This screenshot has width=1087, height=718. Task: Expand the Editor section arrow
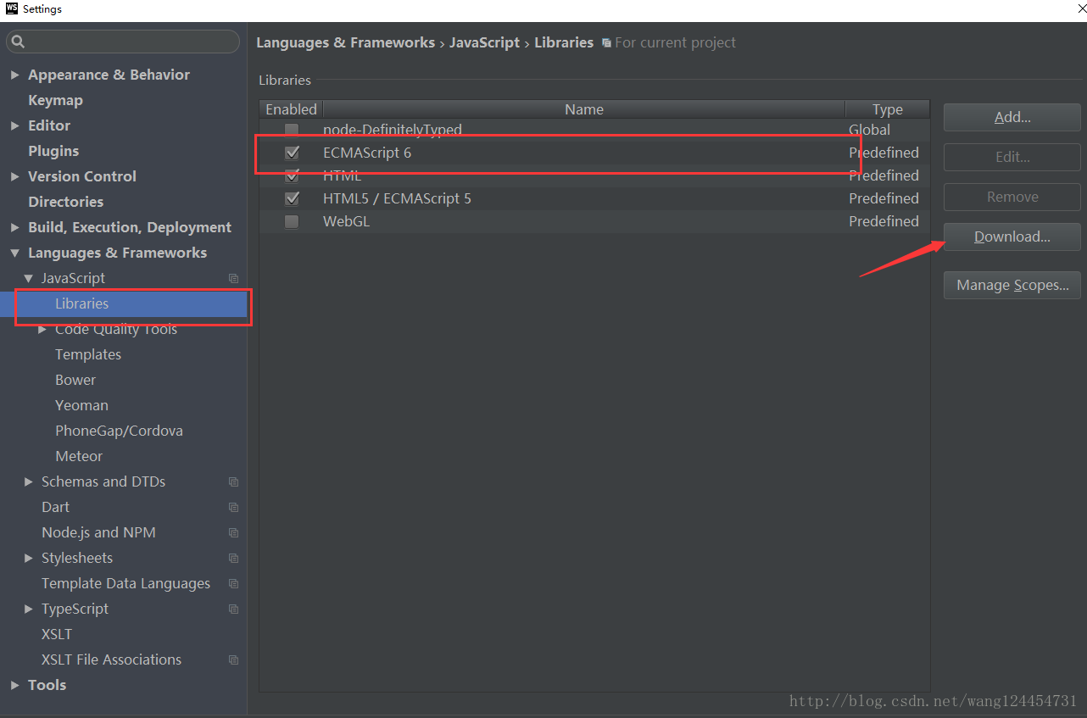[14, 125]
